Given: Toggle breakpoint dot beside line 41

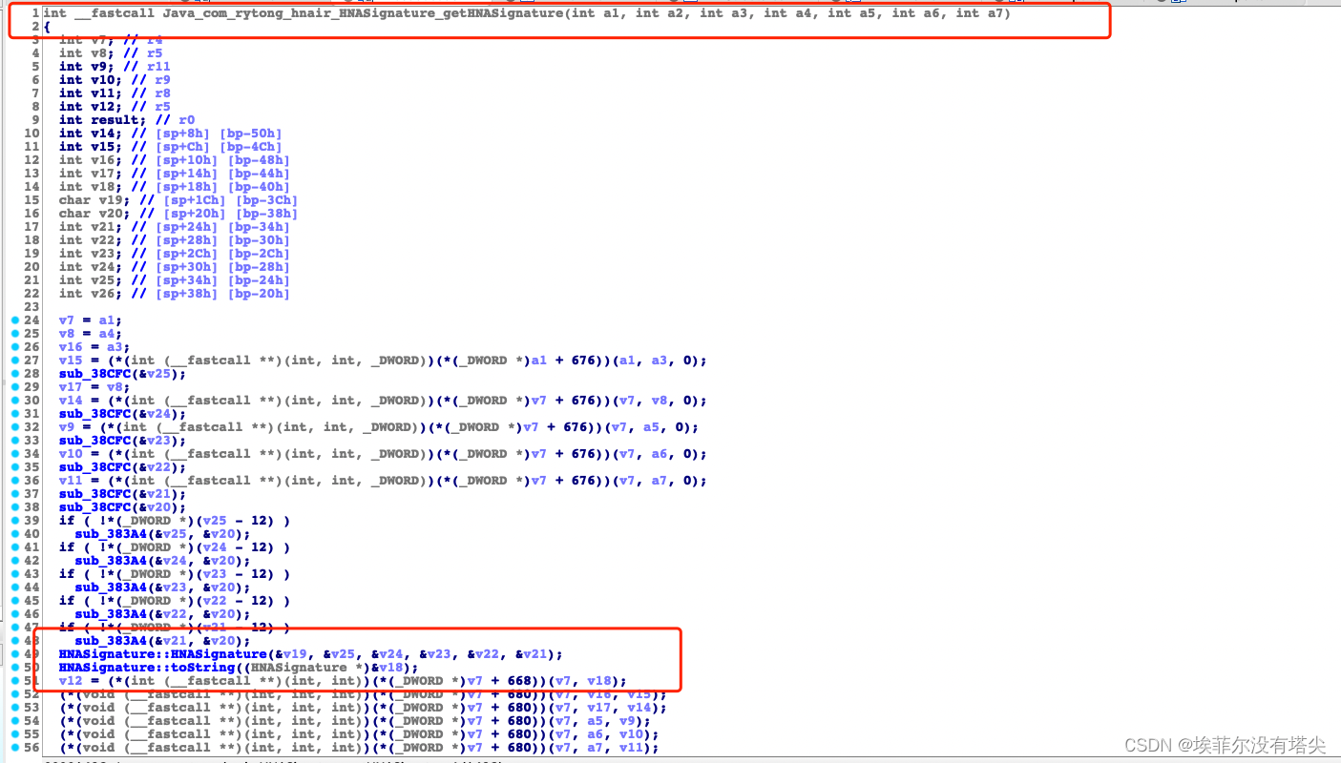Looking at the screenshot, I should (14, 547).
